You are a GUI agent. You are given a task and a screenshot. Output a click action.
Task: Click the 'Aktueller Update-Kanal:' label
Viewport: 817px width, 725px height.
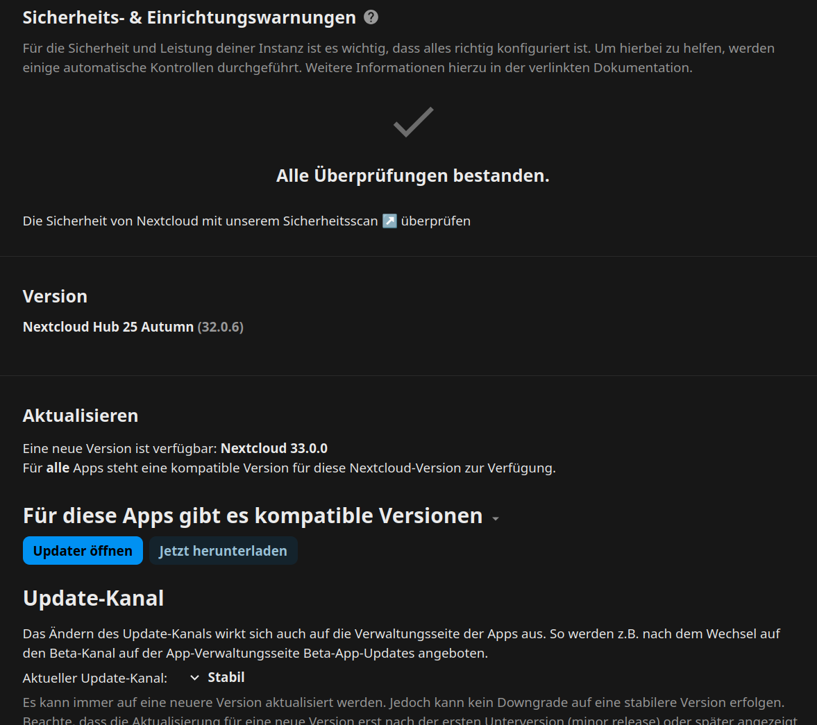point(95,679)
